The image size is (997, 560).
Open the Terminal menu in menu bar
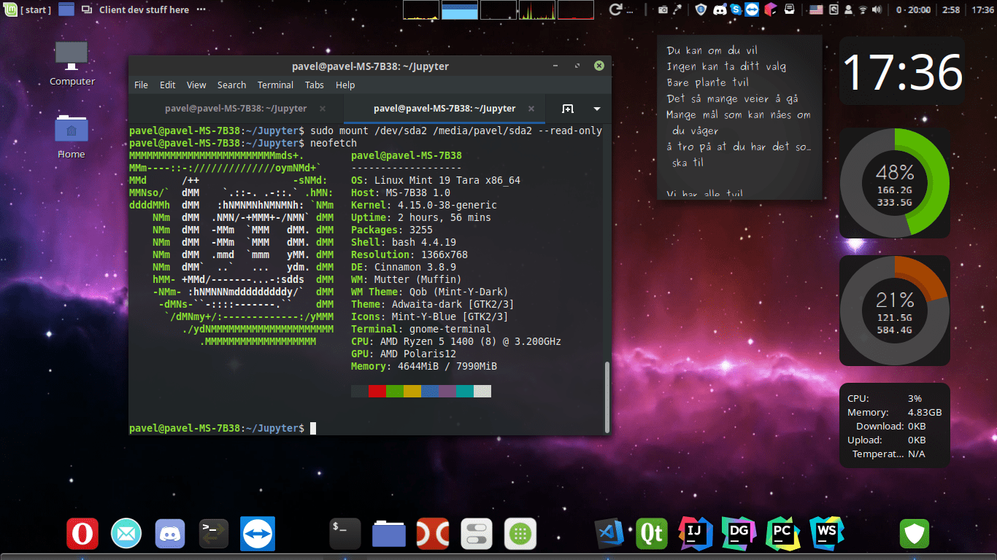275,85
